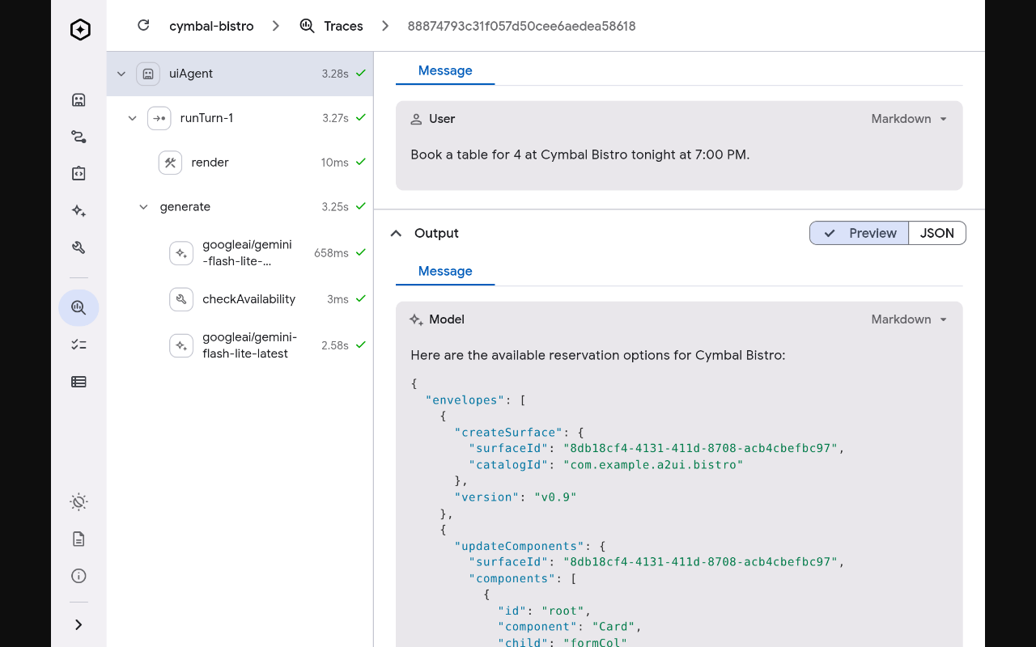Screen dimensions: 1036x647
Task: Switch Output view to JSON
Action: pyautogui.click(x=937, y=233)
